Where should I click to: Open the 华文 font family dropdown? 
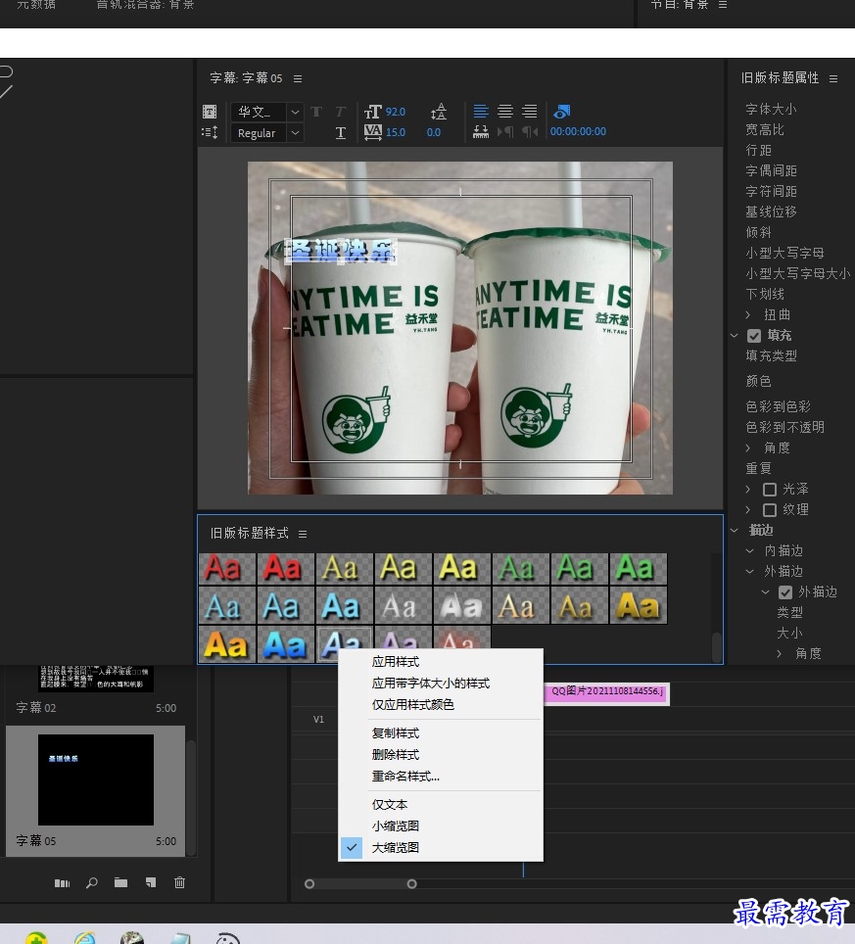(295, 112)
